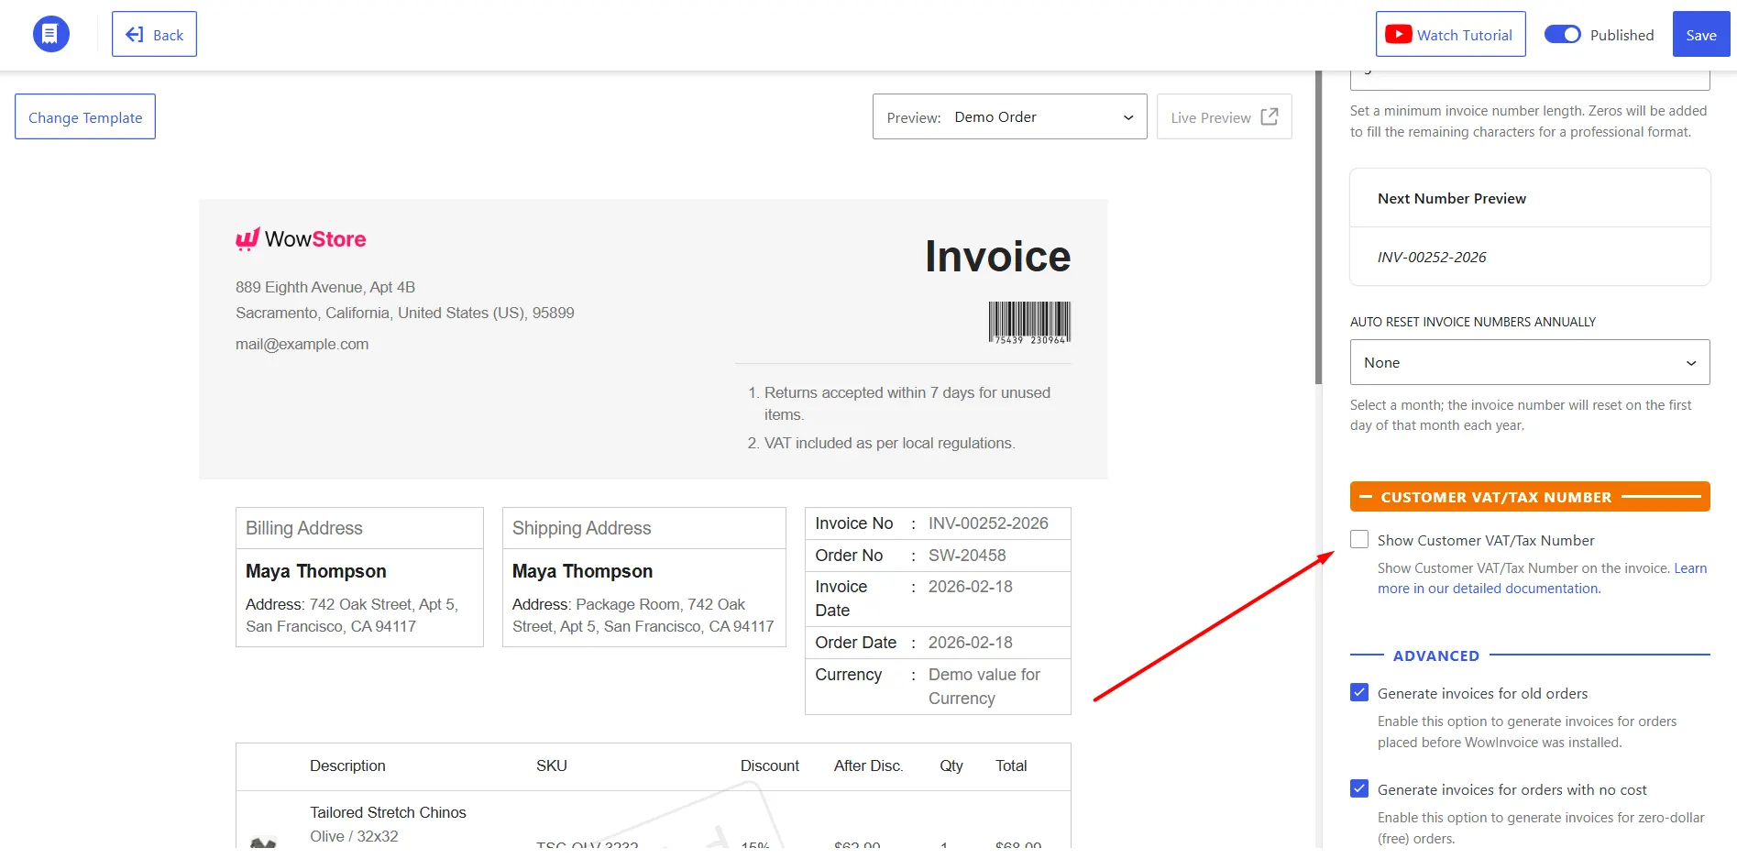Screen dimensions: 1737x859
Task: Click the Discount column header
Action: 769,765
